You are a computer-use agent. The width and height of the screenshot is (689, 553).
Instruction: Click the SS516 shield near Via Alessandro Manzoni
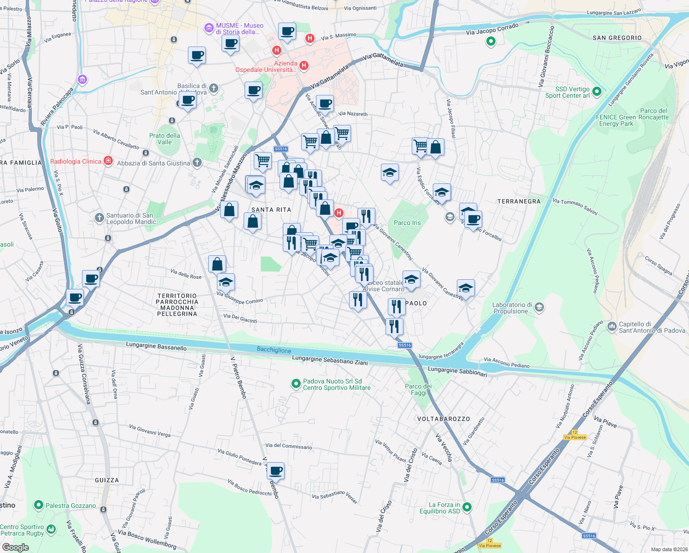(x=281, y=149)
